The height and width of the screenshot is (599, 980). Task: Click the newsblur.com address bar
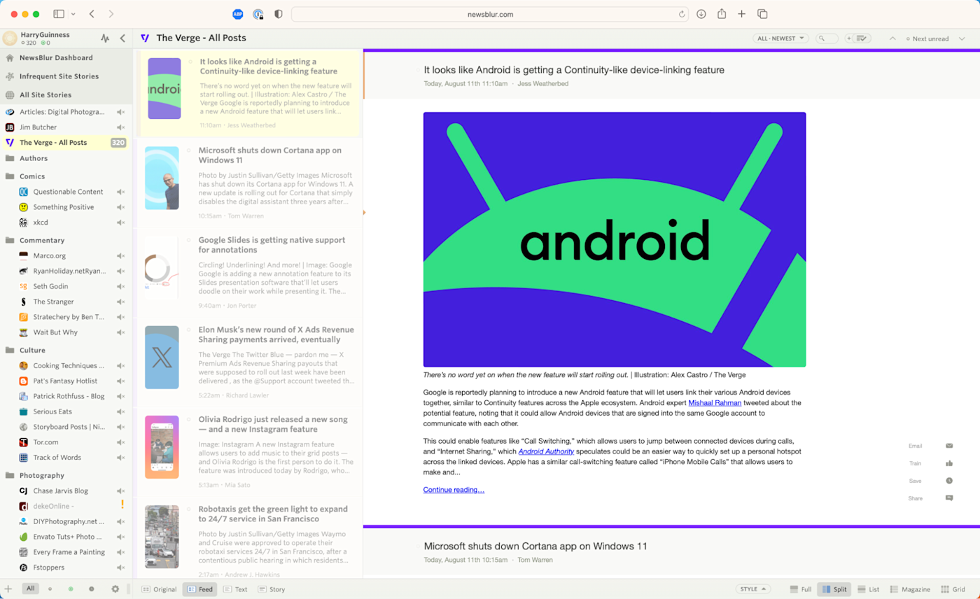[490, 14]
